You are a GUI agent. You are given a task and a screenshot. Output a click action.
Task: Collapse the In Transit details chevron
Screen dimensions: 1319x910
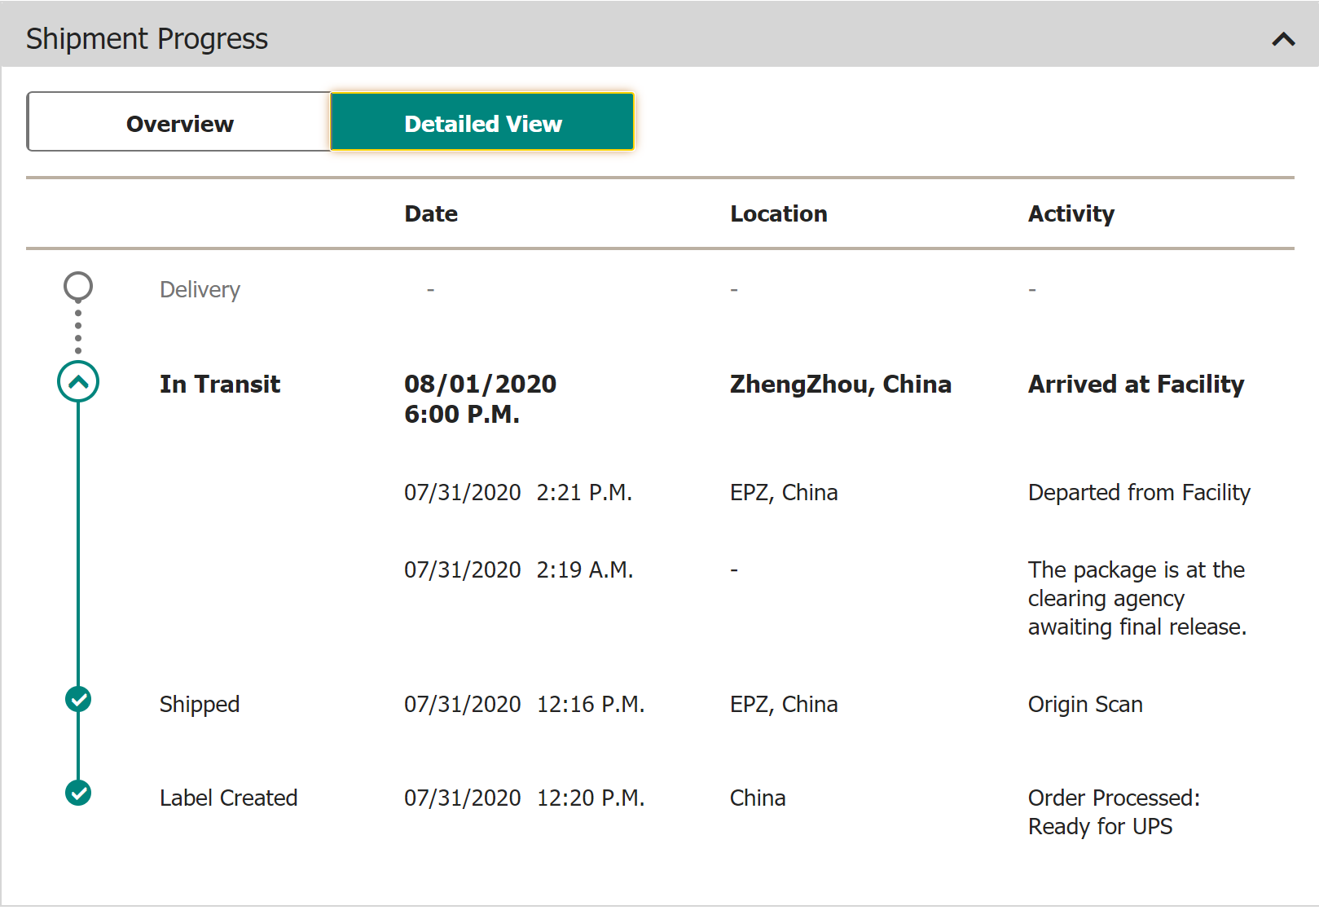pyautogui.click(x=78, y=382)
